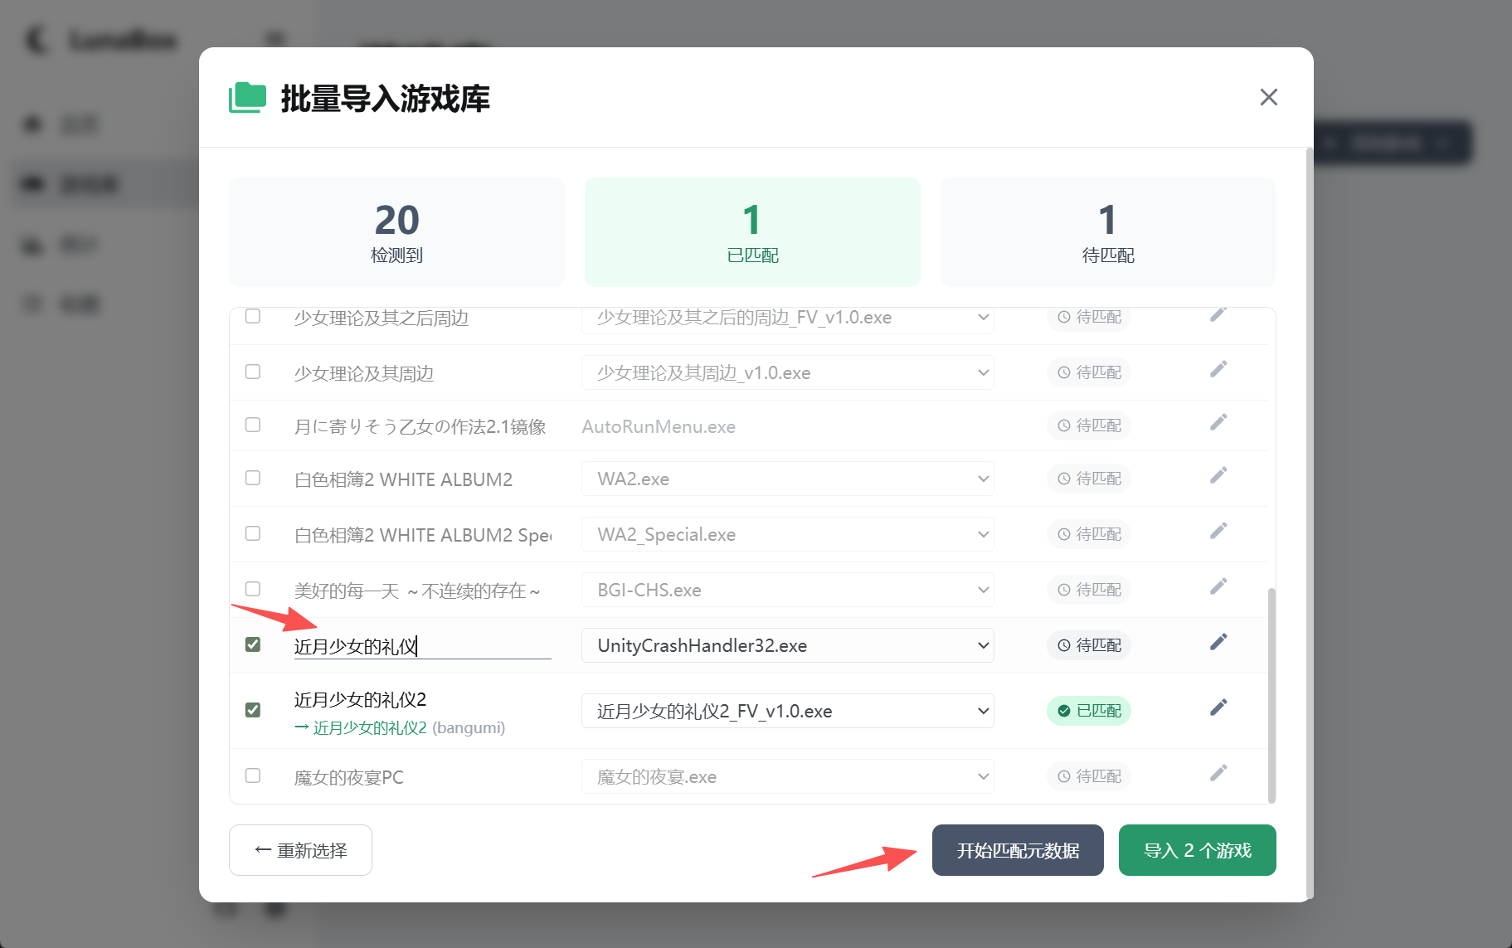Viewport: 1512px width, 948px height.
Task: Uncheck the 近月少女的礼仪2 checkbox
Action: [x=253, y=710]
